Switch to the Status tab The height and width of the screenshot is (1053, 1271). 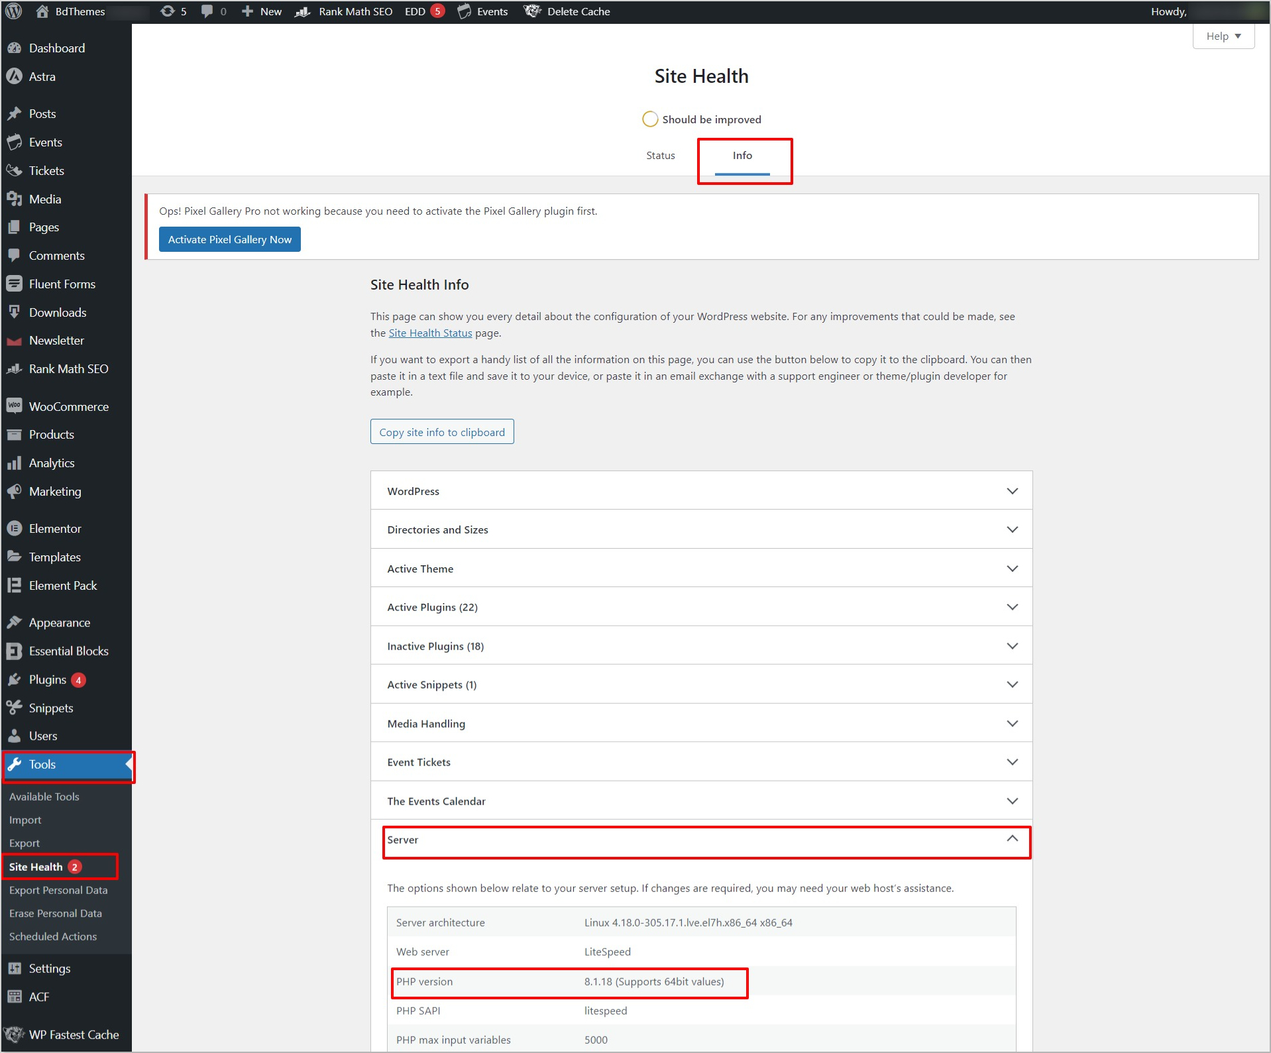point(660,156)
